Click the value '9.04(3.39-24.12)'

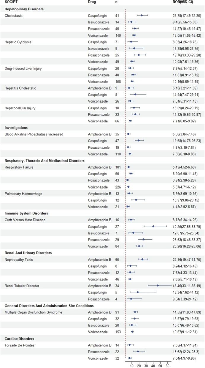pos(181,299)
